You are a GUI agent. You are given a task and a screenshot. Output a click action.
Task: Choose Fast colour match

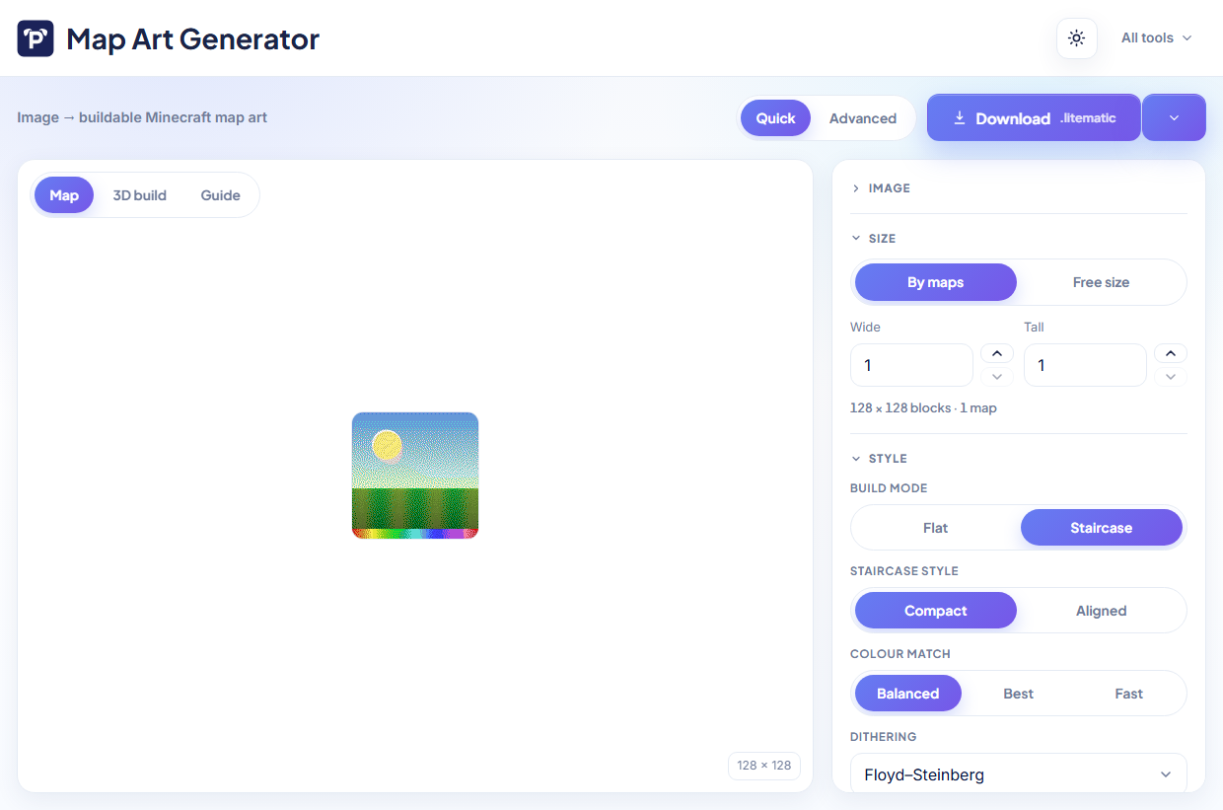1128,694
